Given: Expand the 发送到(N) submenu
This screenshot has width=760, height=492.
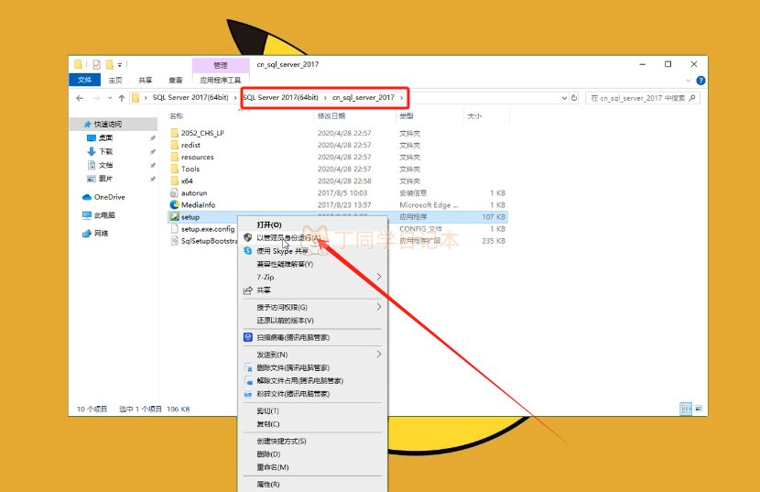Looking at the screenshot, I should coord(312,355).
